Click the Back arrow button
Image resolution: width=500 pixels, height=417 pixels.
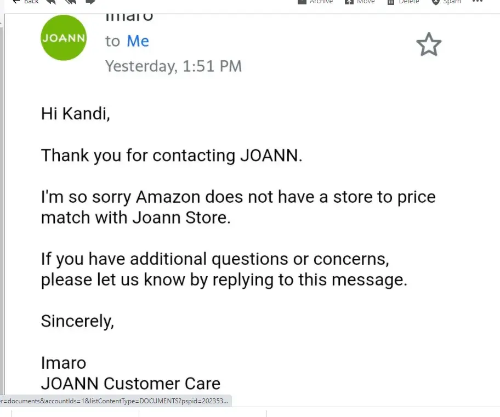[25, 2]
